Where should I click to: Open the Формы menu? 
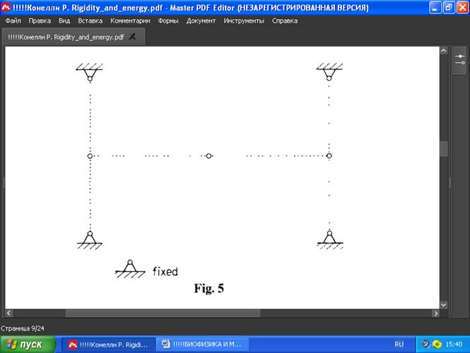tap(168, 21)
